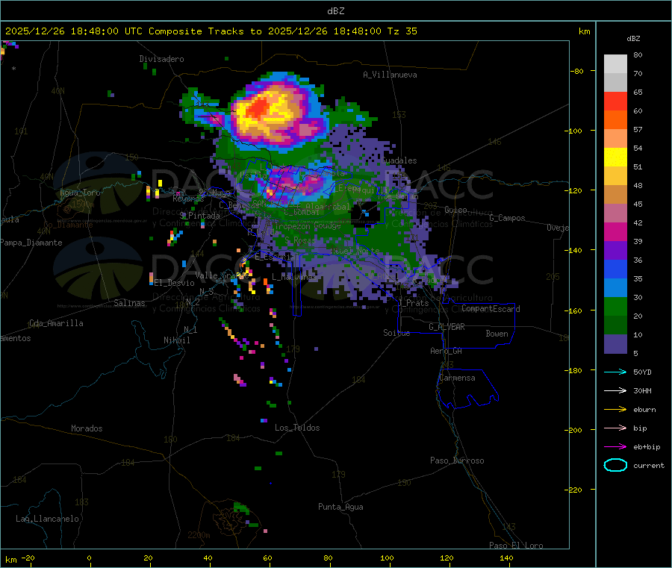Click the Salinas place label
Image resolution: width=672 pixels, height=568 pixels.
(x=129, y=303)
